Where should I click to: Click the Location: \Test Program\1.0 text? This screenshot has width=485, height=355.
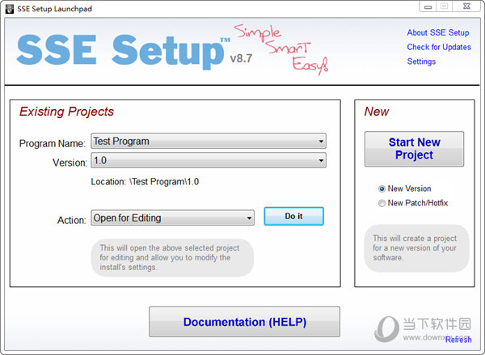pyautogui.click(x=145, y=182)
